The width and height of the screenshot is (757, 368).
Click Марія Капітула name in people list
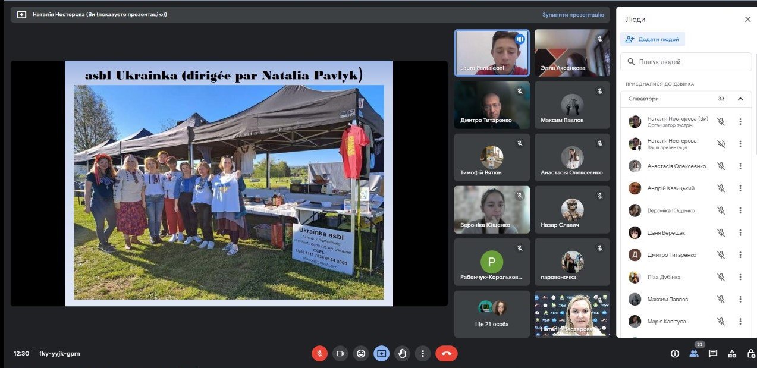pyautogui.click(x=667, y=322)
